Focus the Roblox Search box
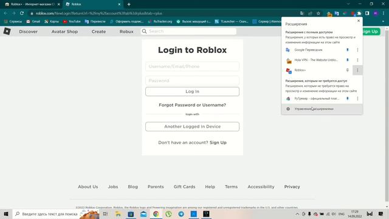The height and width of the screenshot is (219, 389). [188, 31]
